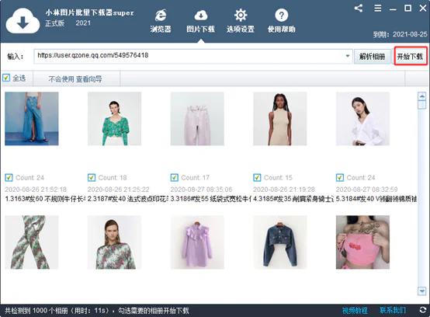Select the 图片下载 cloud download icon
Image resolution: width=430 pixels, height=317 pixels.
[x=201, y=16]
